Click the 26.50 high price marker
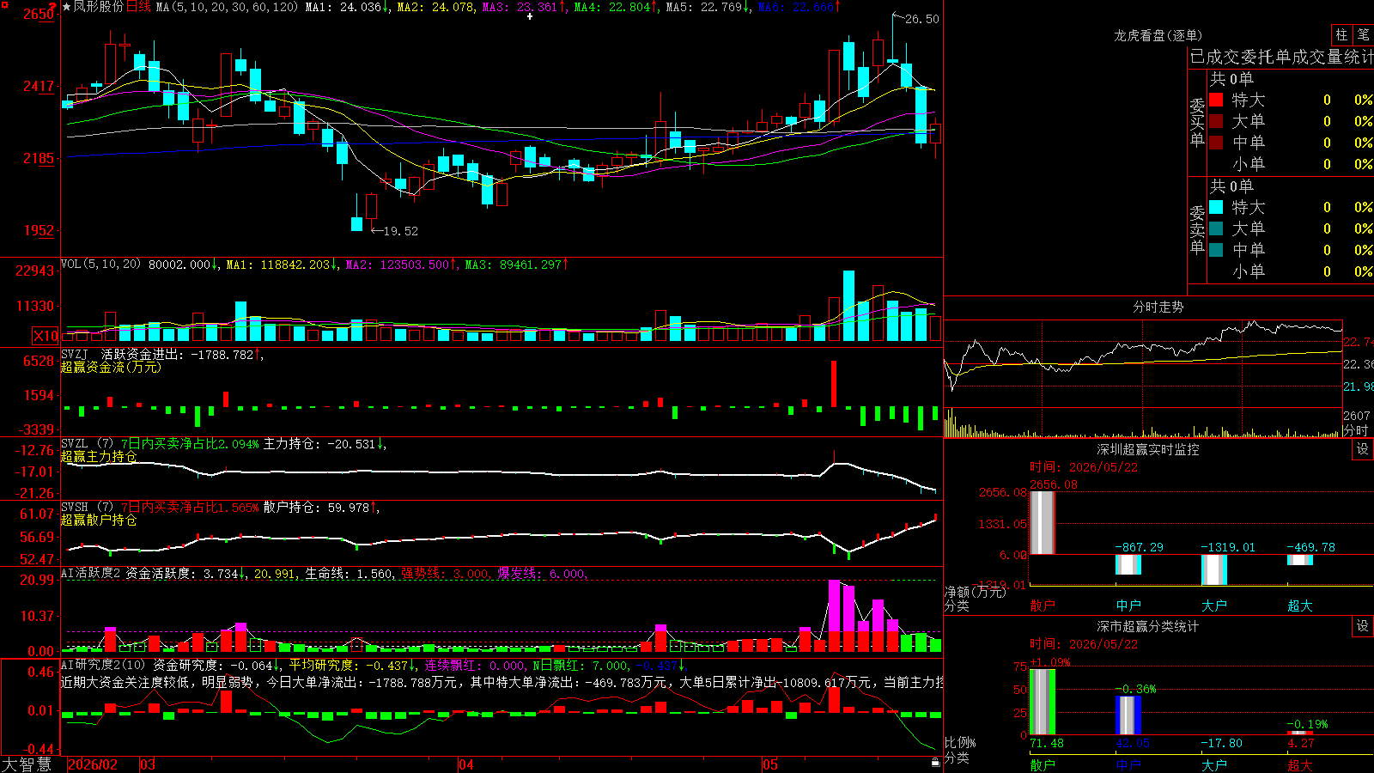 coord(922,19)
